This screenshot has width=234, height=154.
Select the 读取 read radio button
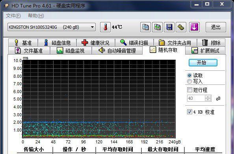click(x=189, y=75)
